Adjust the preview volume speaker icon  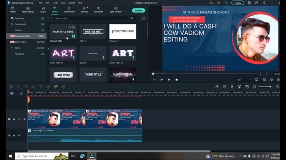tap(272, 80)
